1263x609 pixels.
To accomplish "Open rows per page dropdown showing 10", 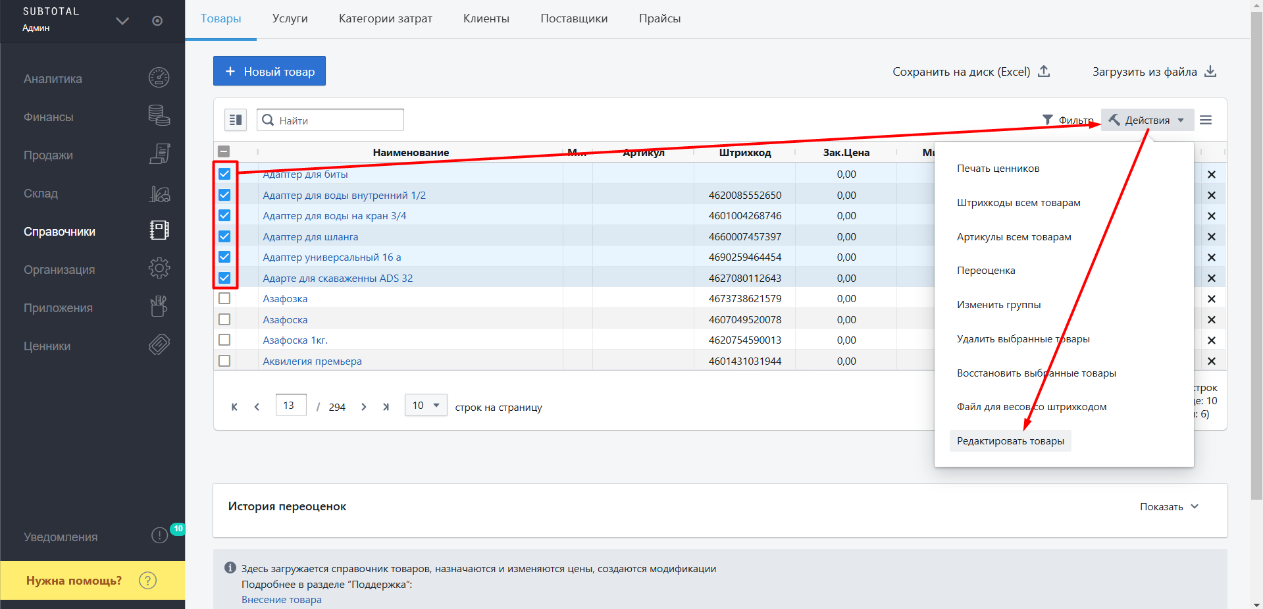I will click(x=426, y=406).
